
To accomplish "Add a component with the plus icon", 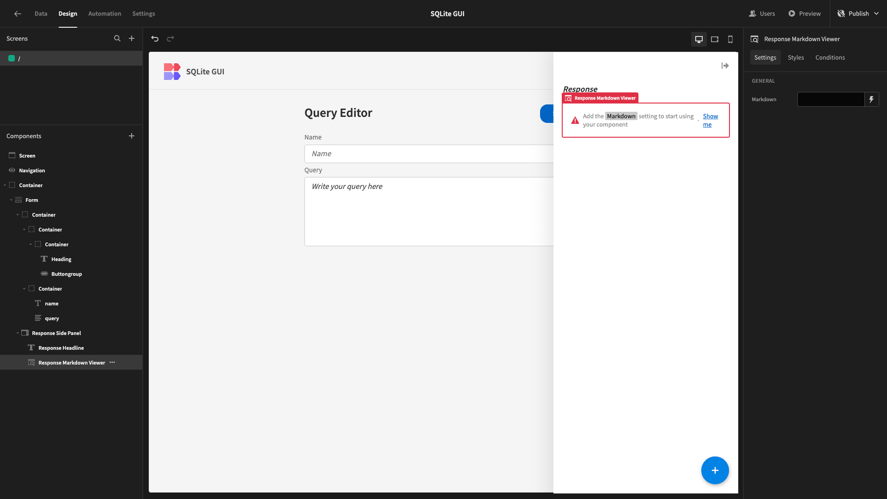I will [132, 136].
